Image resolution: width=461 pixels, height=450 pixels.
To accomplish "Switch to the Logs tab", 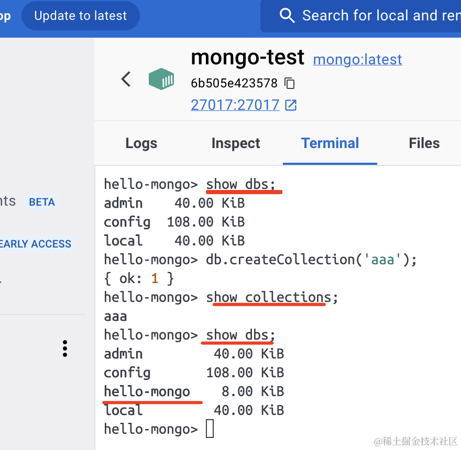I will click(x=141, y=143).
